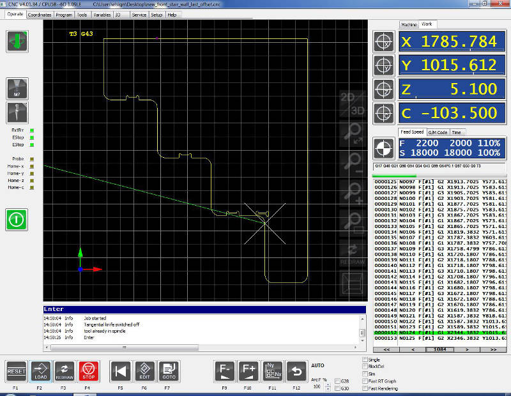Toggle the M7 mist coolant button
Screen dimensions: 511x396
coord(16,89)
